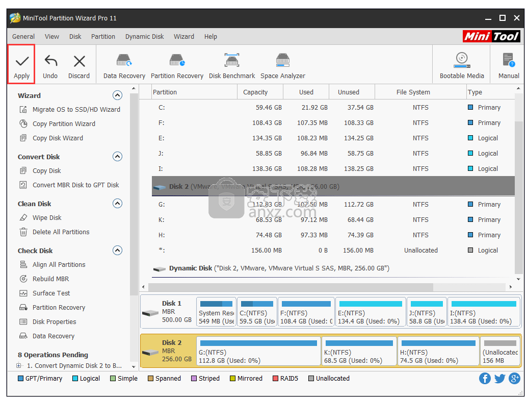Sort by Partition column header
The image size is (527, 398).
(x=194, y=92)
